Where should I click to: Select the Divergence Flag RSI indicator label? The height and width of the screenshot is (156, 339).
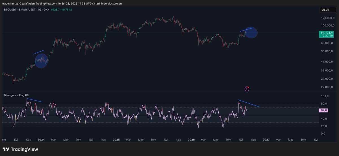click(x=16, y=95)
